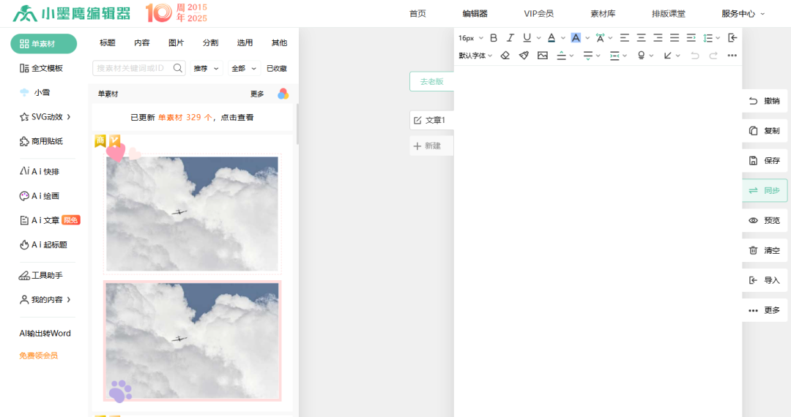The width and height of the screenshot is (791, 417).
Task: Click the toolbar redo arrow
Action: point(713,56)
